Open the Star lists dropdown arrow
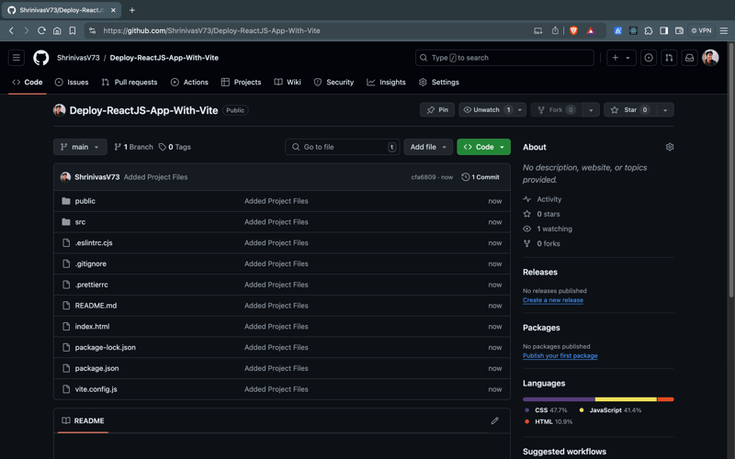The image size is (735, 459). pos(665,109)
